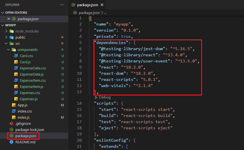
Task: Click the JS icon beside Card.js
Action: (16, 62)
